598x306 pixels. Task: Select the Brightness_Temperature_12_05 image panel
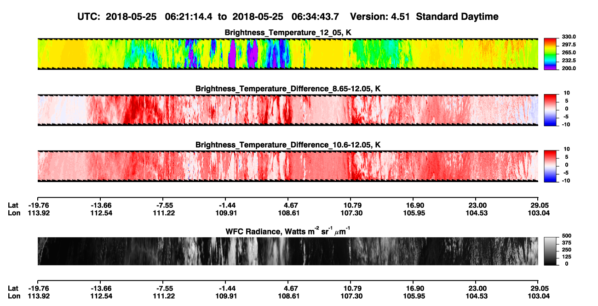click(x=287, y=54)
